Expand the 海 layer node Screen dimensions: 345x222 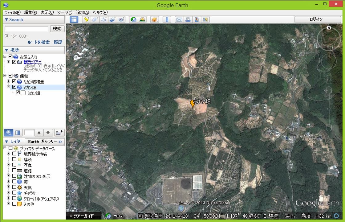pyautogui.click(x=8, y=182)
